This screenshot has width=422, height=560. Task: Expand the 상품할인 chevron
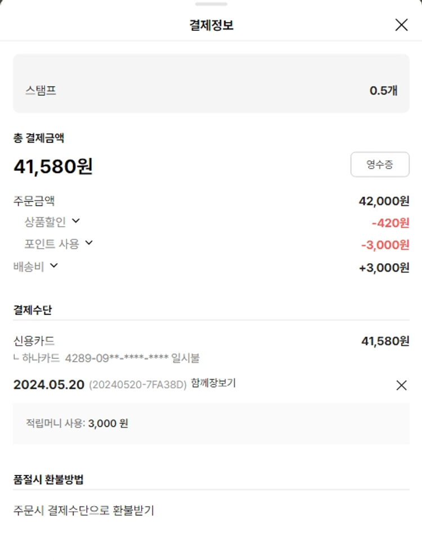[76, 221]
